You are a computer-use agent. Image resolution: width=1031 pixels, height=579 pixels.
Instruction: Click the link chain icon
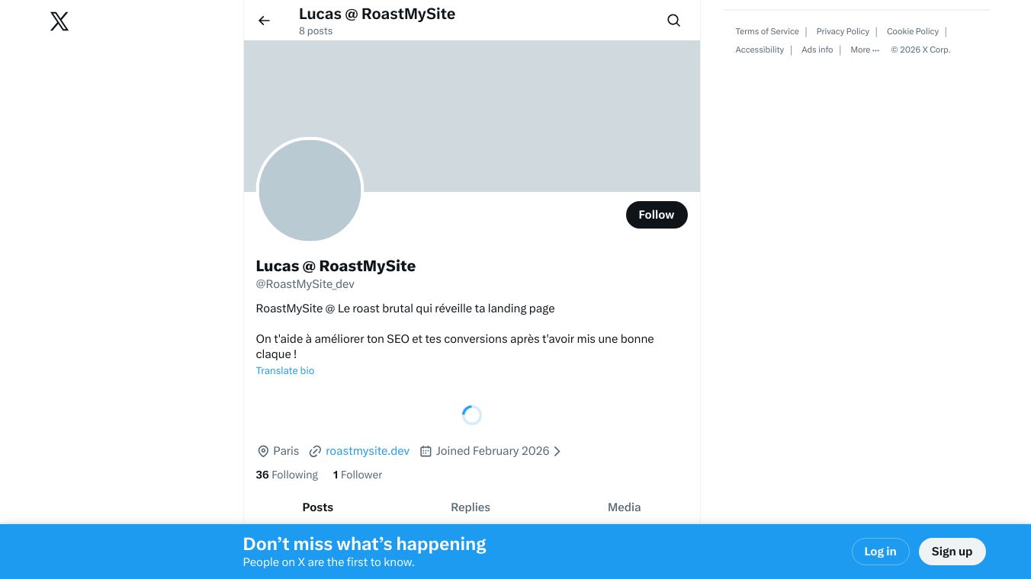(315, 451)
